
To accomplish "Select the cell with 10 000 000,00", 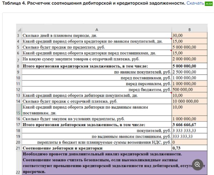I will coord(189,101).
